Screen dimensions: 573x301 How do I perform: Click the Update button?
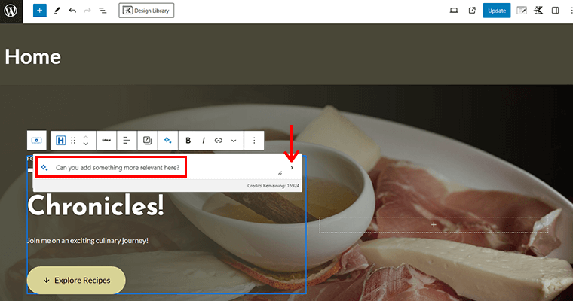(497, 11)
